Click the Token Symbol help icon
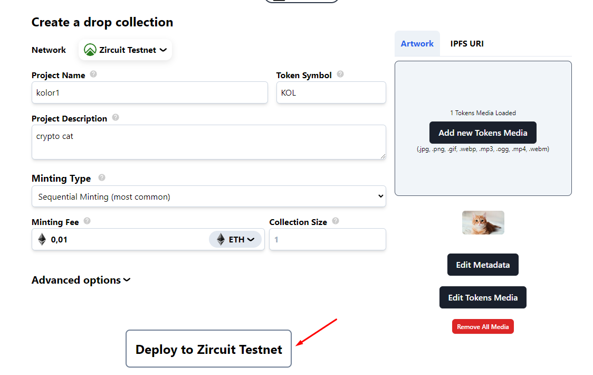The width and height of the screenshot is (593, 375). 340,74
